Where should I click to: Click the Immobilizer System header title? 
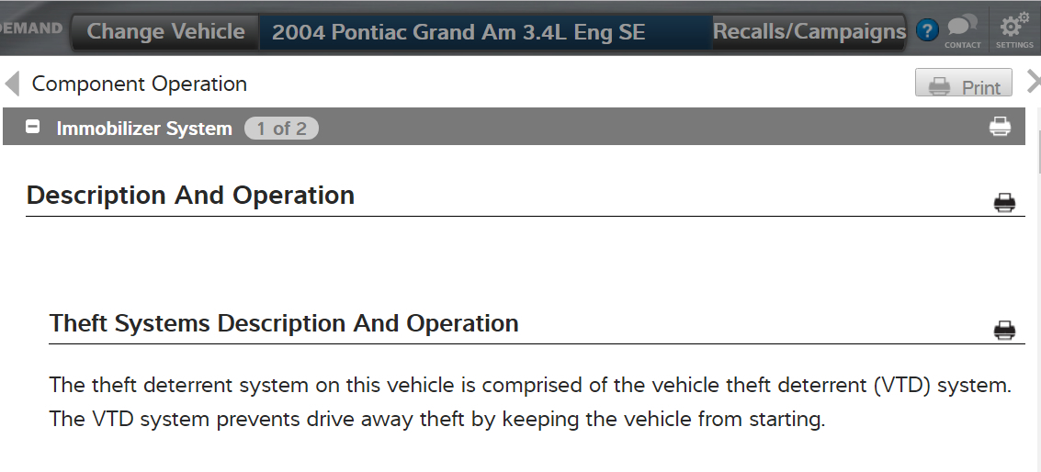coord(144,129)
